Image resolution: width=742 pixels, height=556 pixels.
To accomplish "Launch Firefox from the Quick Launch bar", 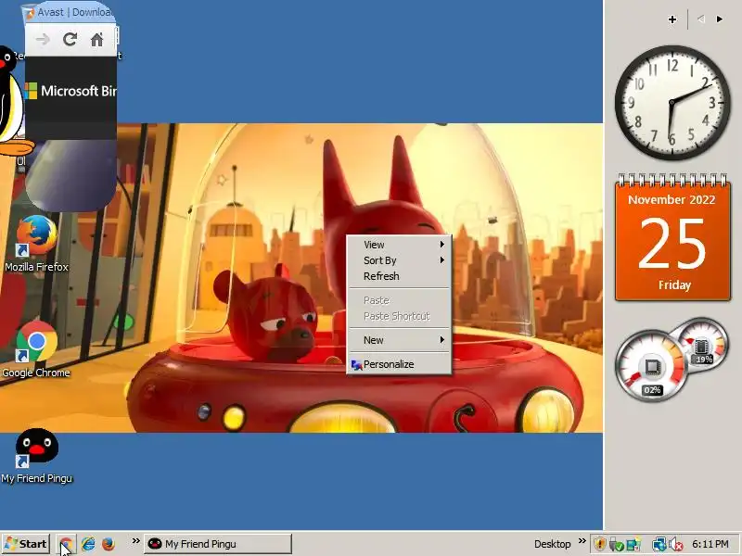I will click(109, 544).
